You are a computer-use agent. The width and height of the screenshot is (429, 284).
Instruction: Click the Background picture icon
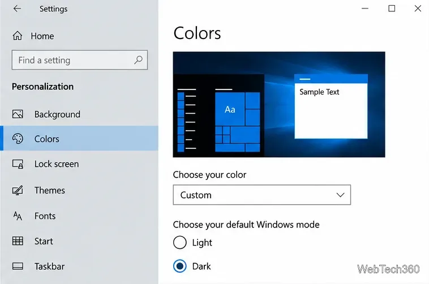[18, 114]
